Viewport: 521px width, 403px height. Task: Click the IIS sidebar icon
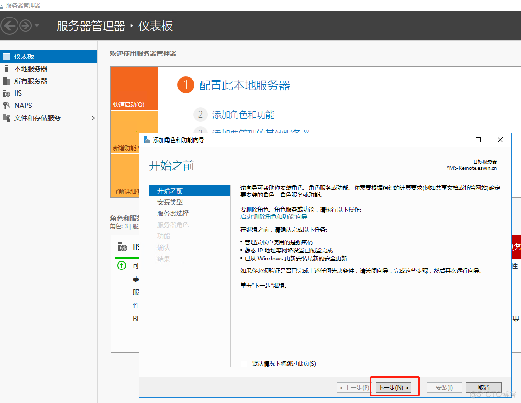pyautogui.click(x=6, y=93)
